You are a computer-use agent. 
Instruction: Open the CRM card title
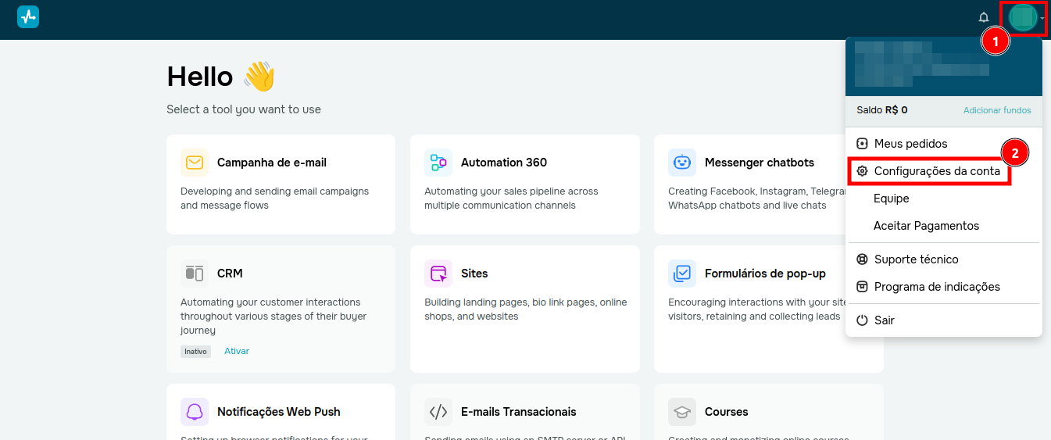coord(230,274)
